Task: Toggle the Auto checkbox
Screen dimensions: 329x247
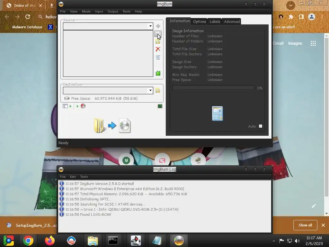Action: pos(261,126)
